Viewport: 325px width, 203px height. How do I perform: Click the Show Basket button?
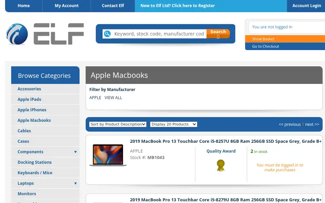point(285,39)
